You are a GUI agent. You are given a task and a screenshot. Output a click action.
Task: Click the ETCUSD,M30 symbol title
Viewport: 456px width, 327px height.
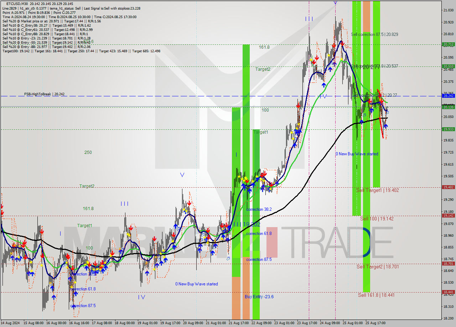pos(17,4)
